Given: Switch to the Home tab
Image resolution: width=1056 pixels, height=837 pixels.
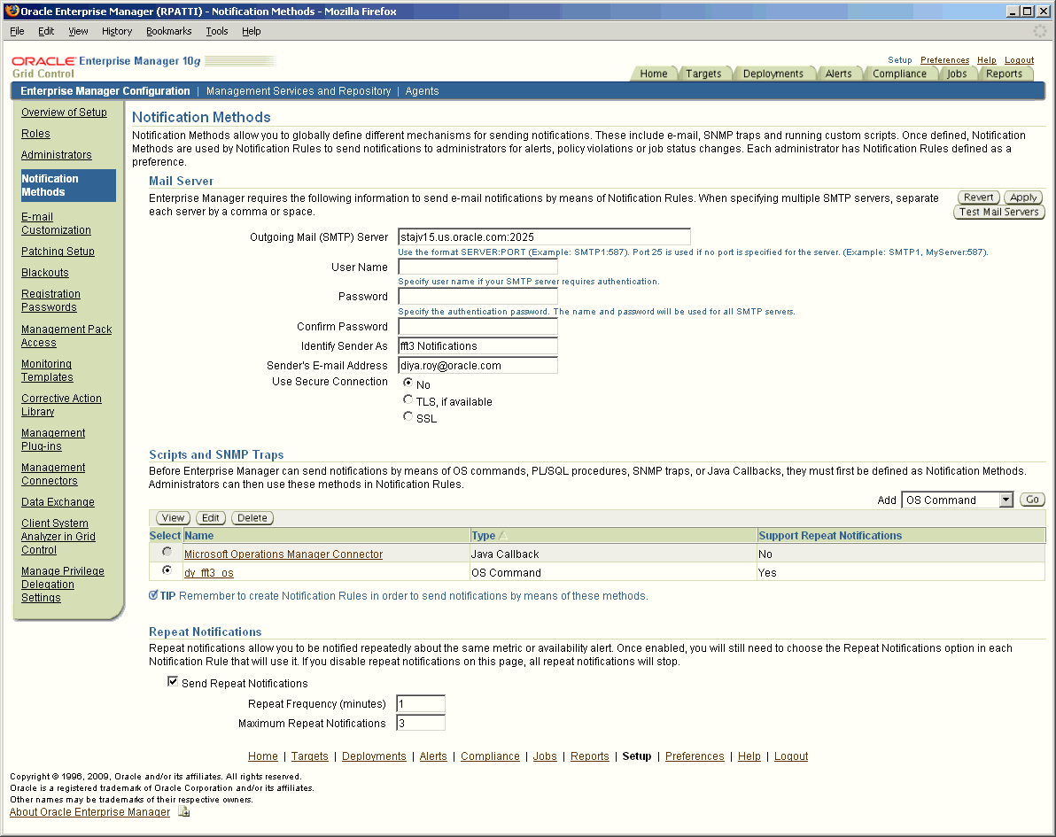Looking at the screenshot, I should pyautogui.click(x=653, y=74).
